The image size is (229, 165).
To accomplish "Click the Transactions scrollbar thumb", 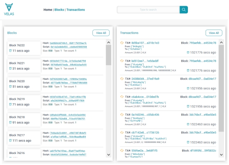I will pos(221,88).
